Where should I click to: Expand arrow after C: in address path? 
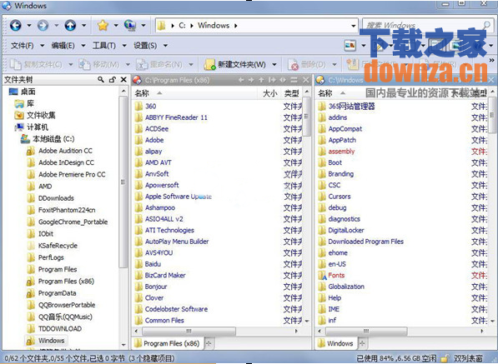pos(192,25)
